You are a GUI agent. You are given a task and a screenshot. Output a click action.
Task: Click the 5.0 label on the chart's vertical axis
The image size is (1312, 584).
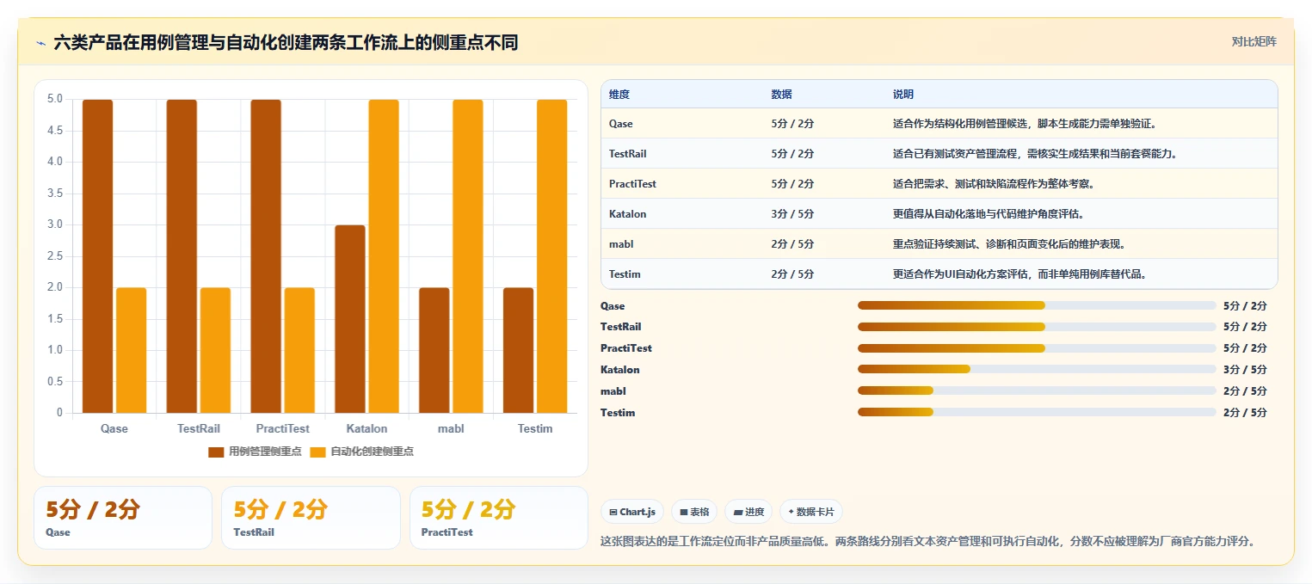54,99
